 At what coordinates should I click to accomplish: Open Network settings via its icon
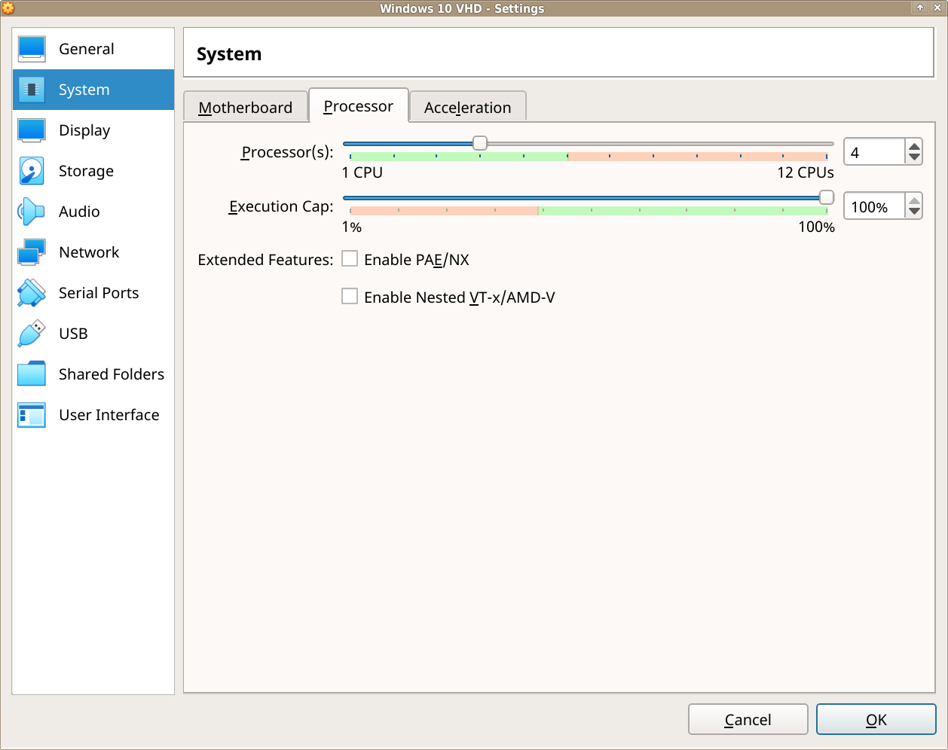32,252
